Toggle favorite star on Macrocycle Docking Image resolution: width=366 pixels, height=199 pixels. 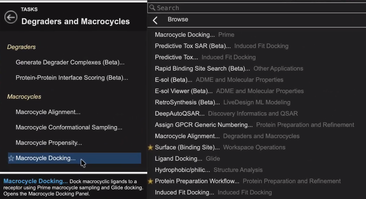[11, 158]
